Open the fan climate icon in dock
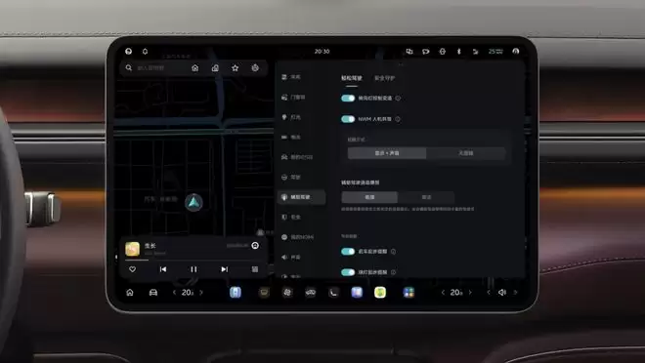Screen dimensions: 645x363 [x=287, y=293]
